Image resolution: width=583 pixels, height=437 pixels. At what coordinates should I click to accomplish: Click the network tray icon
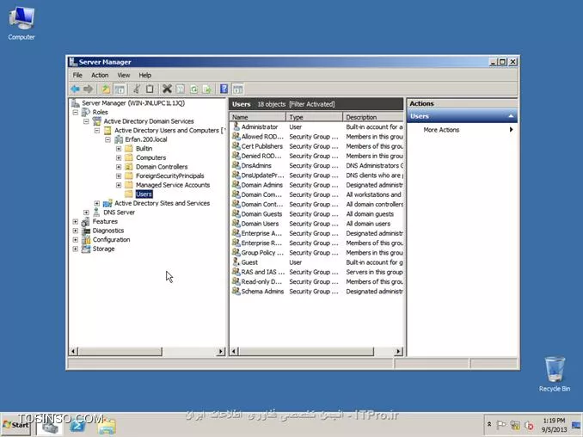[x=515, y=425]
